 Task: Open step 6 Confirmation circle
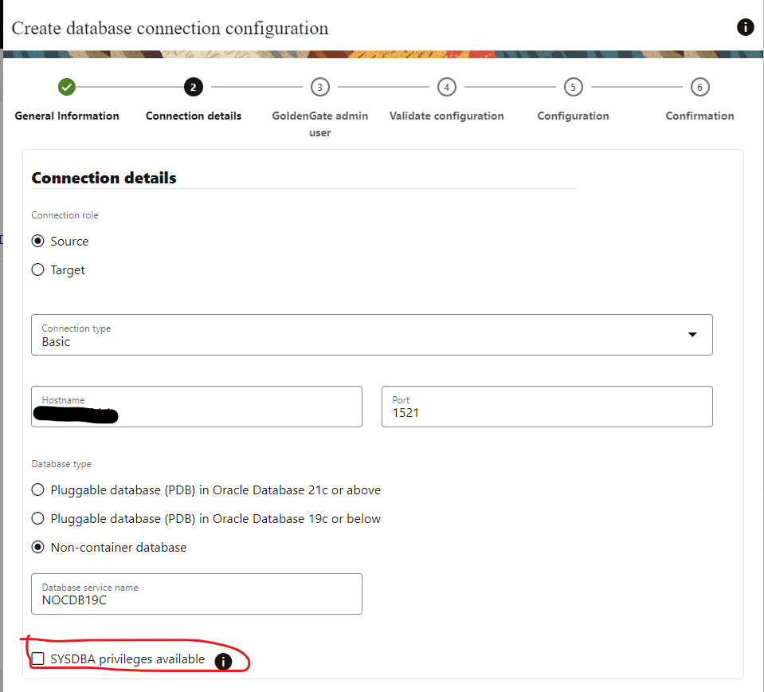[x=699, y=87]
